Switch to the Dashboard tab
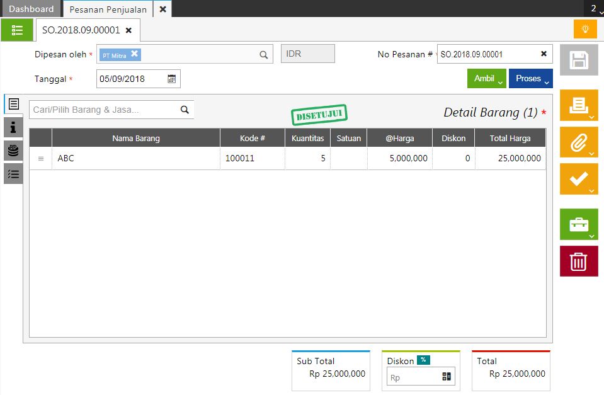The image size is (604, 395). (x=31, y=9)
